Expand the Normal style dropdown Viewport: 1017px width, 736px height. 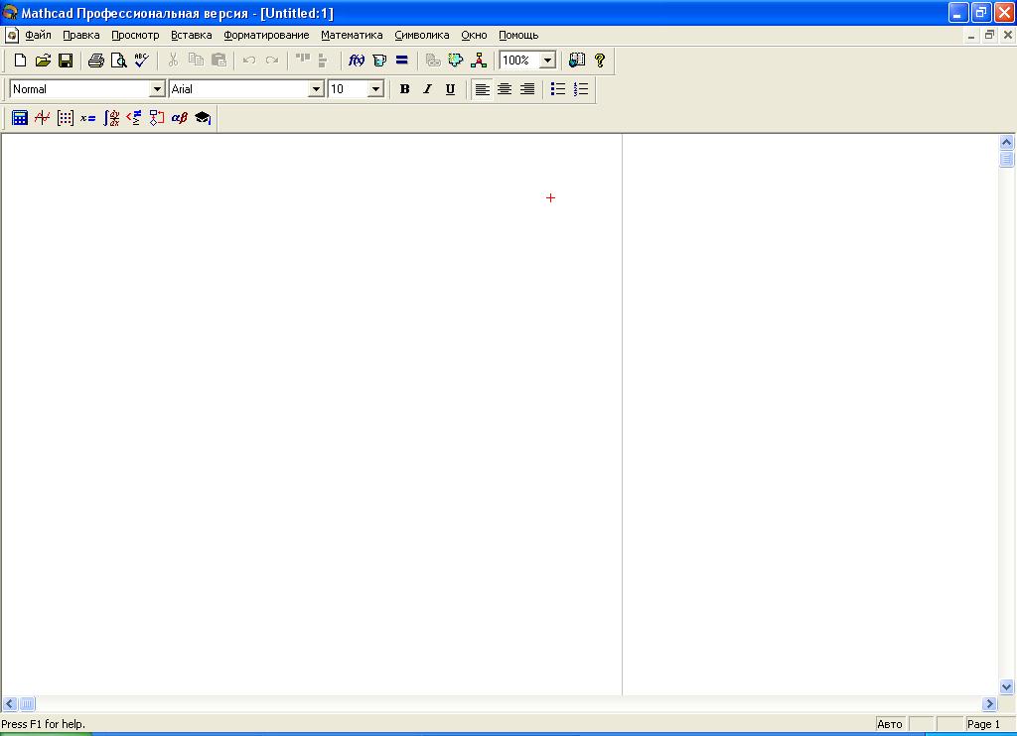[157, 89]
